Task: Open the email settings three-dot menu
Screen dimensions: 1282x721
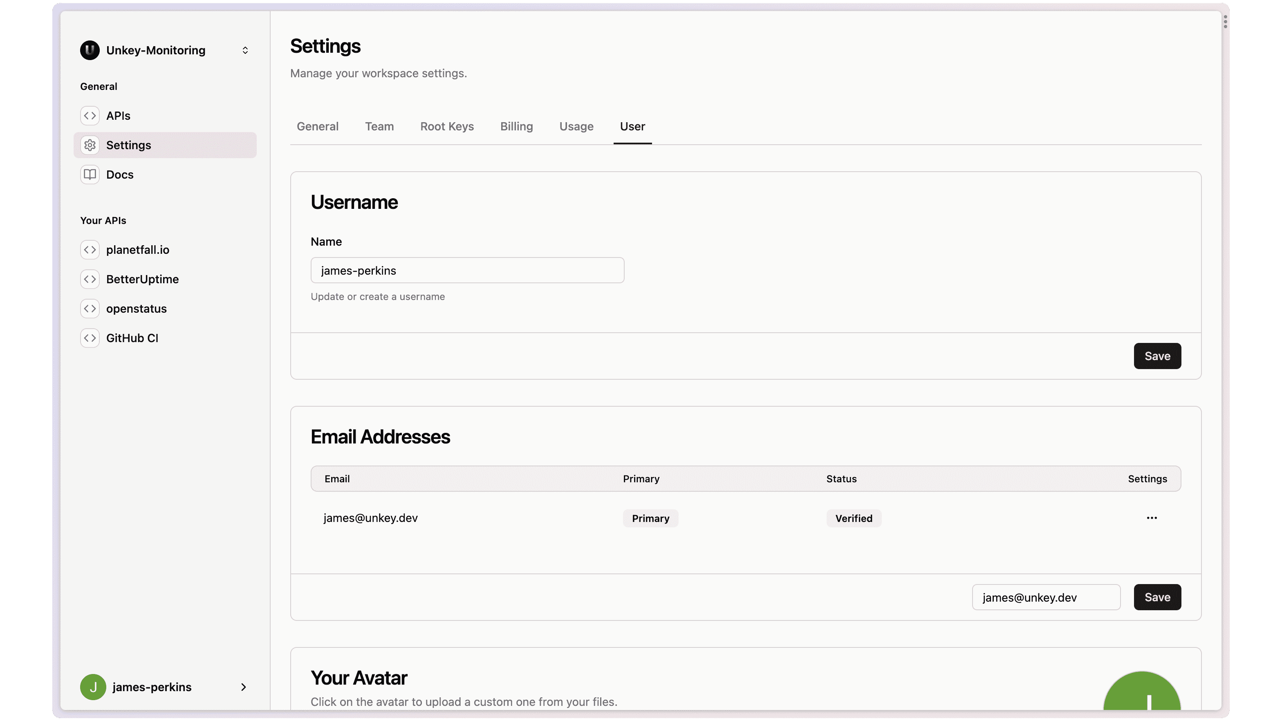Action: (x=1152, y=517)
